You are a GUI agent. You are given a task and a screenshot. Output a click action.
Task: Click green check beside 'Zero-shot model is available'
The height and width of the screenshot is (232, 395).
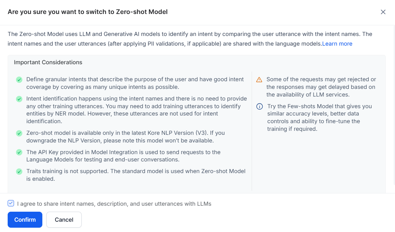pyautogui.click(x=19, y=133)
